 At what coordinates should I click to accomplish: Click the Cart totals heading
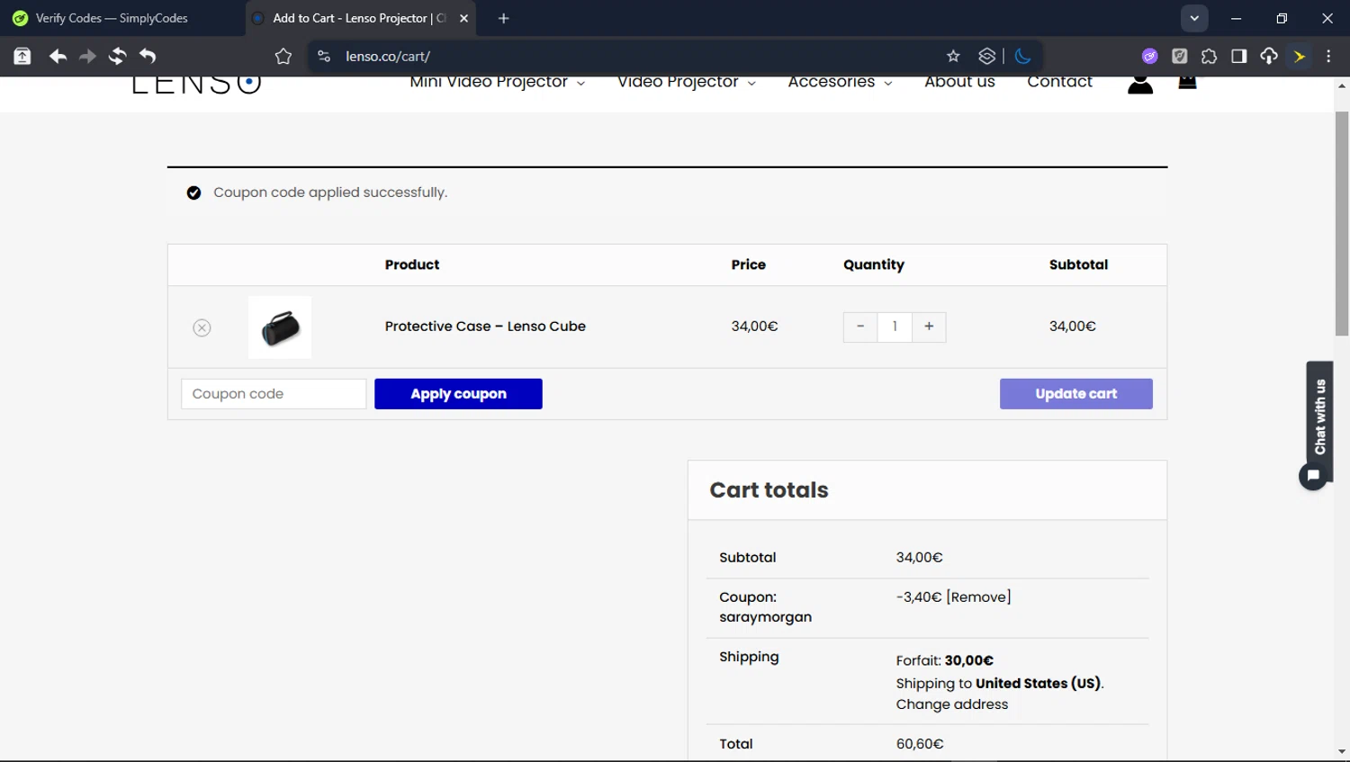[x=769, y=490]
